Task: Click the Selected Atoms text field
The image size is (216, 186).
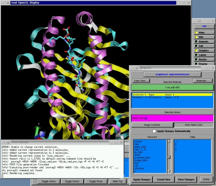Action: point(172,118)
